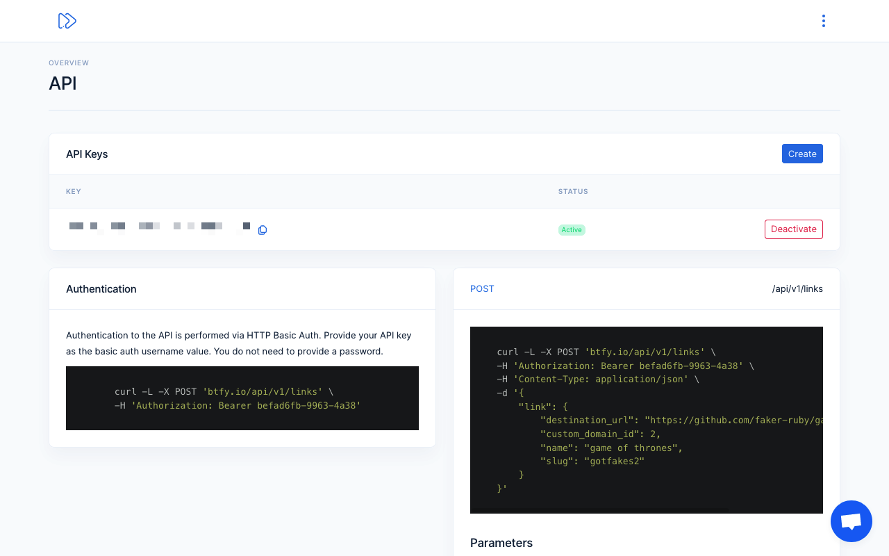Click the API page heading
The height and width of the screenshot is (556, 889).
click(63, 83)
